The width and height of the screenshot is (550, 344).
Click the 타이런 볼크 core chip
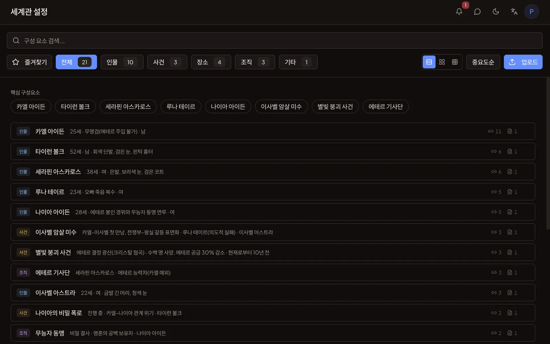[x=75, y=107]
